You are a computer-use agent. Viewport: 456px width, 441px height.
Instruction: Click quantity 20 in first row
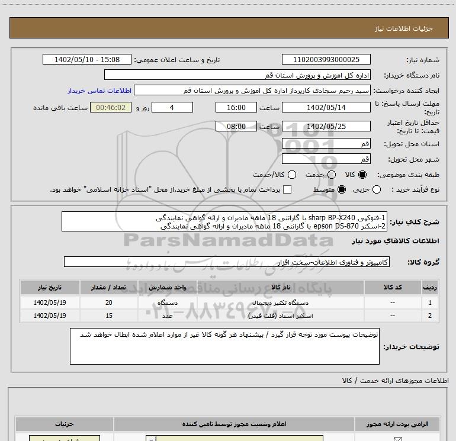click(109, 302)
